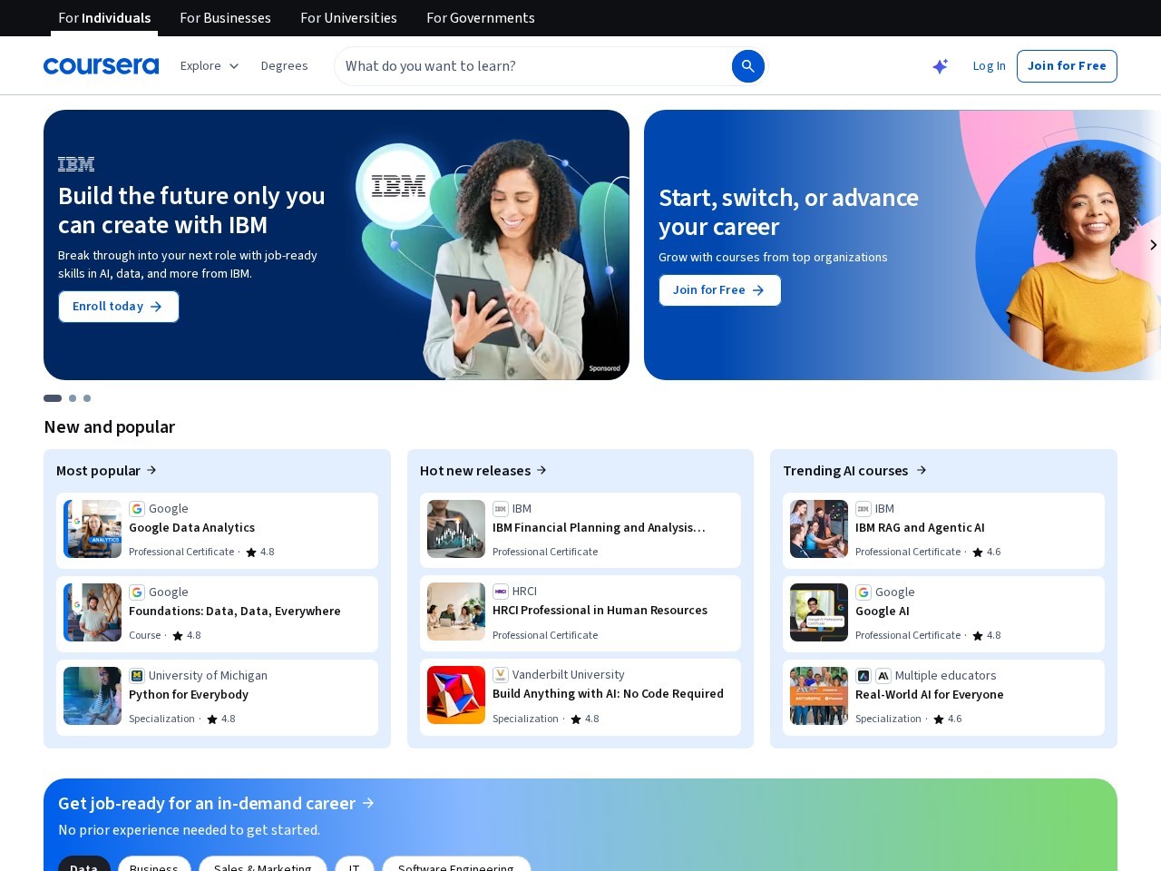Open HRCI Professional in Human Resources

[x=580, y=612]
